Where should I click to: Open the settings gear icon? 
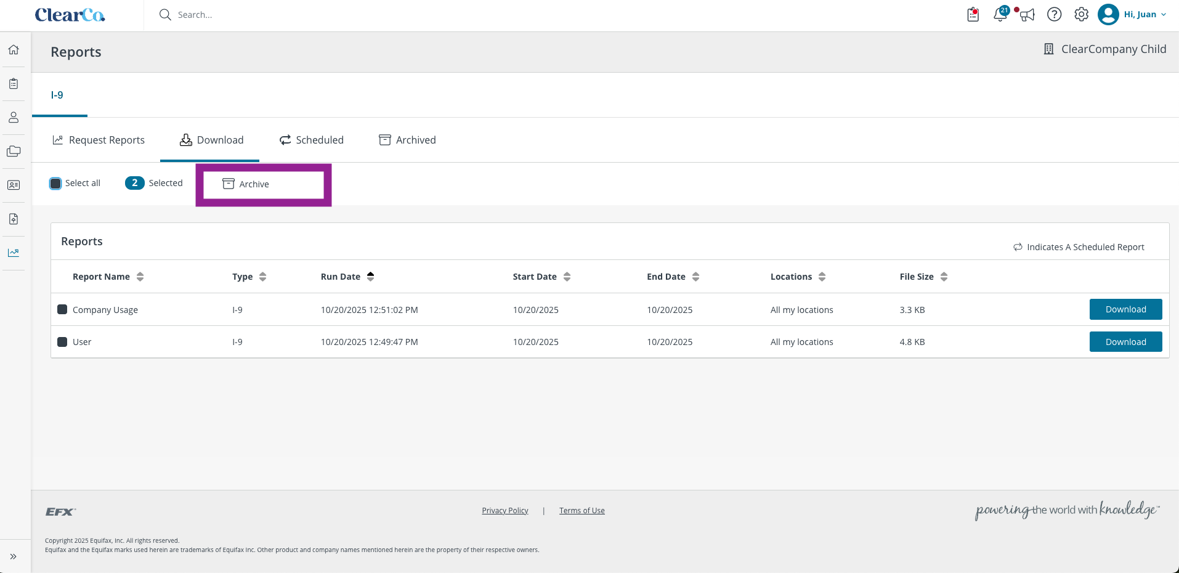tap(1081, 14)
